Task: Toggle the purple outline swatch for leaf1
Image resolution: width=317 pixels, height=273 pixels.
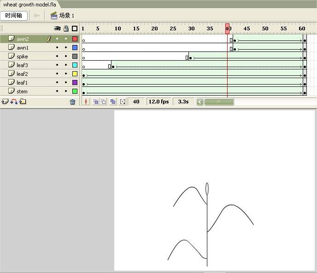Action: tap(75, 82)
